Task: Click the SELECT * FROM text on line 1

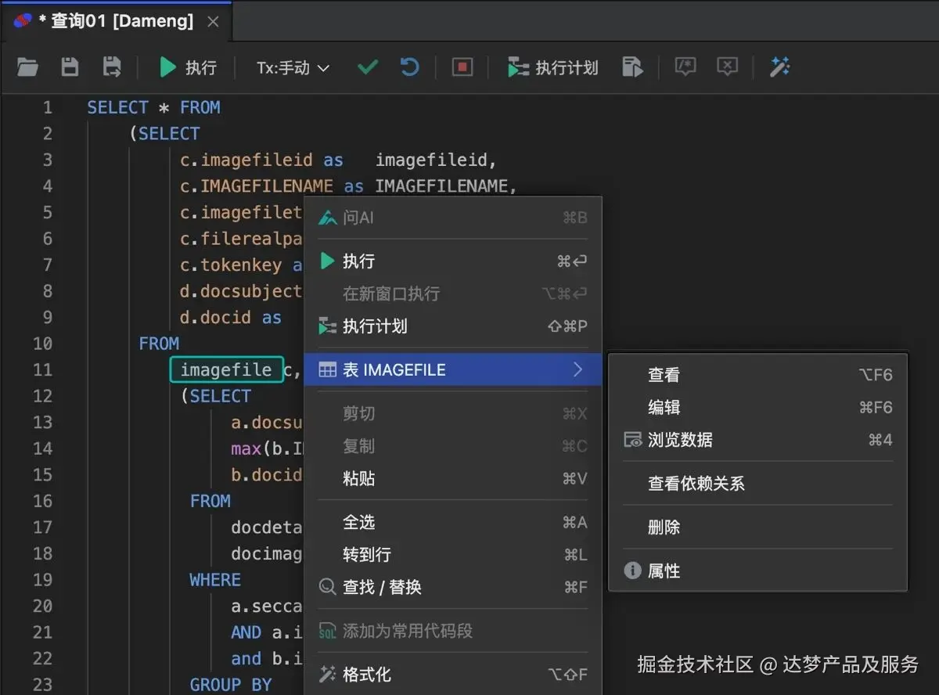Action: click(x=153, y=107)
